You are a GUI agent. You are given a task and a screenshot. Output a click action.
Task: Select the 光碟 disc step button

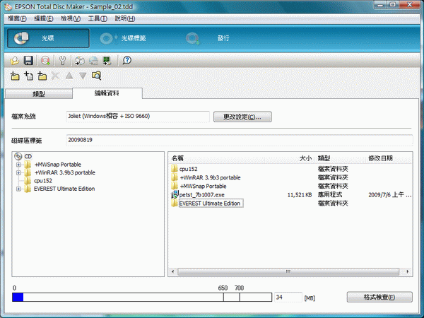[x=48, y=38]
